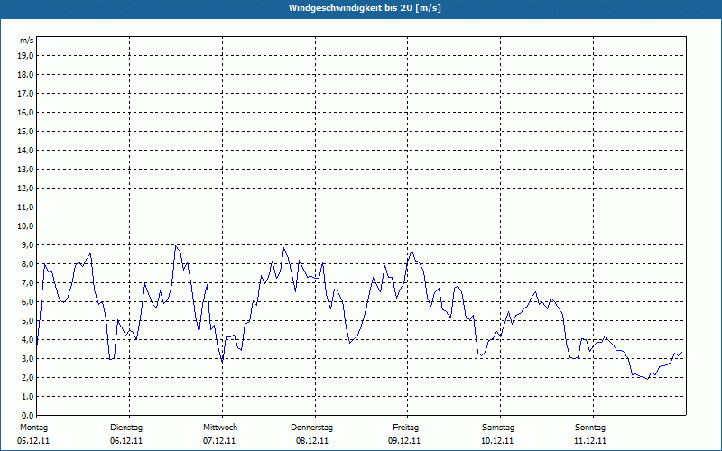Click the 11,0 y-axis label
Viewport: 722px width, 451px height.
[25, 207]
